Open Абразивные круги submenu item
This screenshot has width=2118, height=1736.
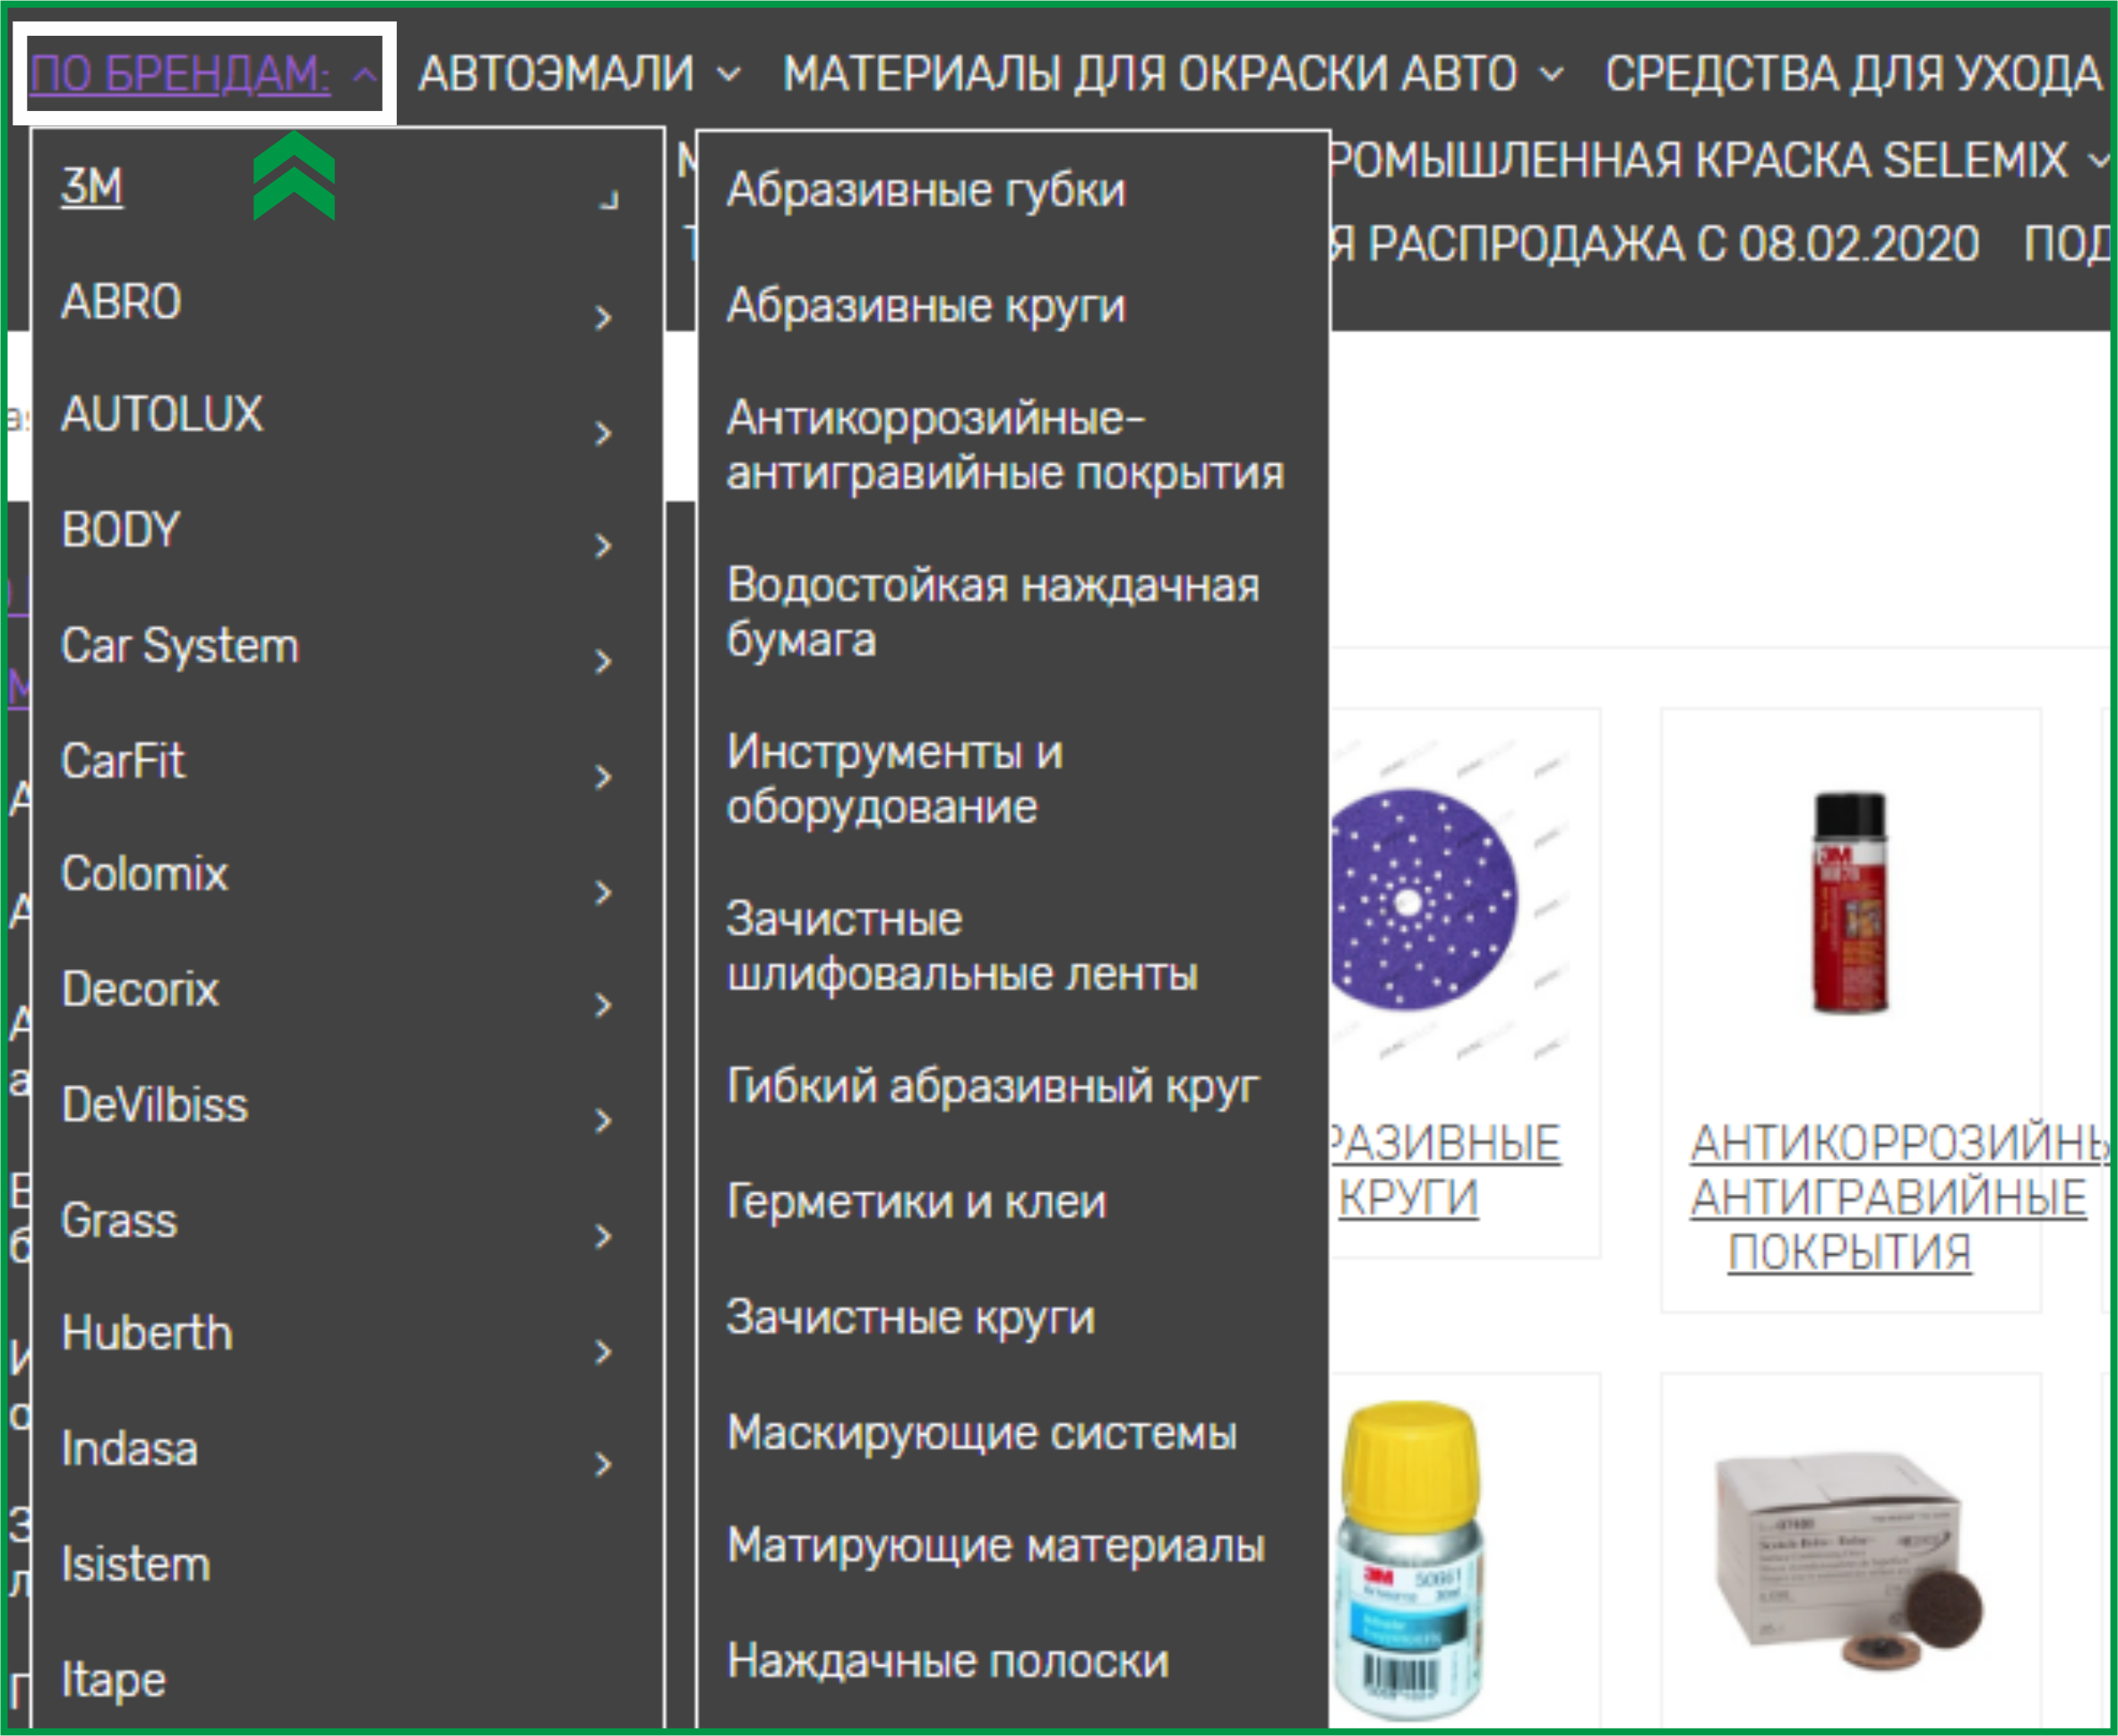pos(926,306)
